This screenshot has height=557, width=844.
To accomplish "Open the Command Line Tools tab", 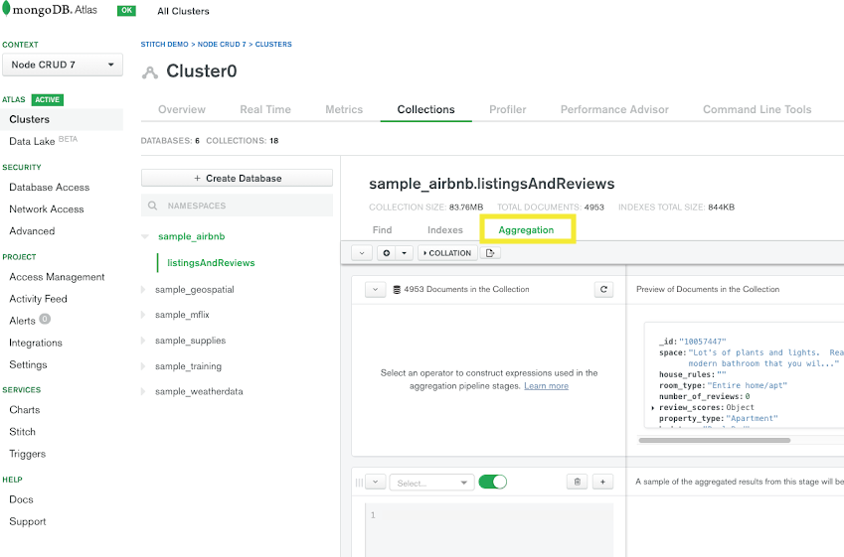I will (757, 109).
